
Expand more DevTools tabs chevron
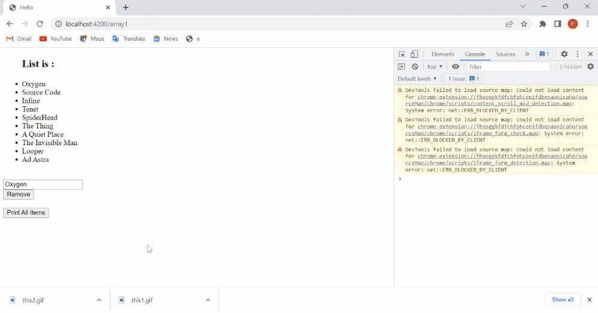coord(527,54)
